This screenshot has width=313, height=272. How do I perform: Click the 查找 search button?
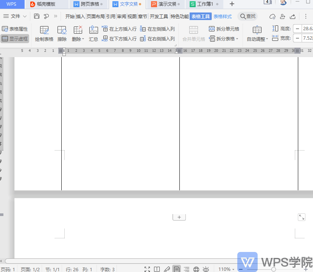coord(248,16)
